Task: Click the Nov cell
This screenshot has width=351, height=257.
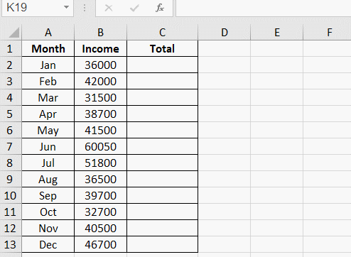Action: pyautogui.click(x=48, y=229)
